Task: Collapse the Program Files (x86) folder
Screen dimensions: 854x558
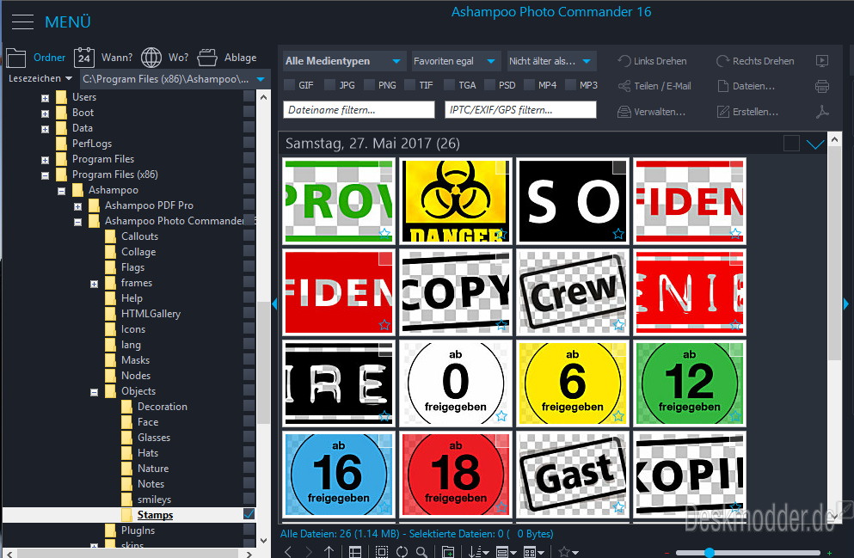Action: [x=46, y=176]
